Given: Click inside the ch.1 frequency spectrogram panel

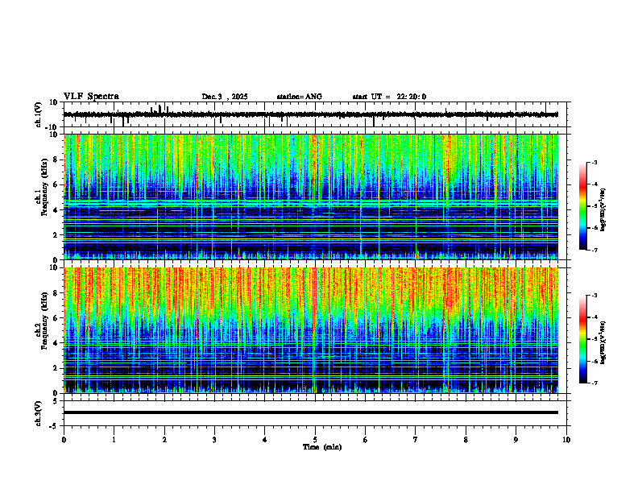Looking at the screenshot, I should tap(311, 197).
